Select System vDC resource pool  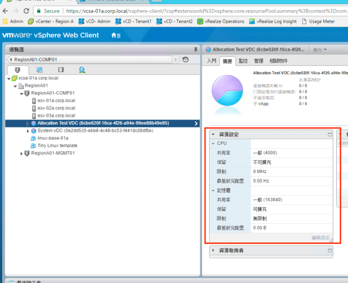pyautogui.click(x=95, y=131)
